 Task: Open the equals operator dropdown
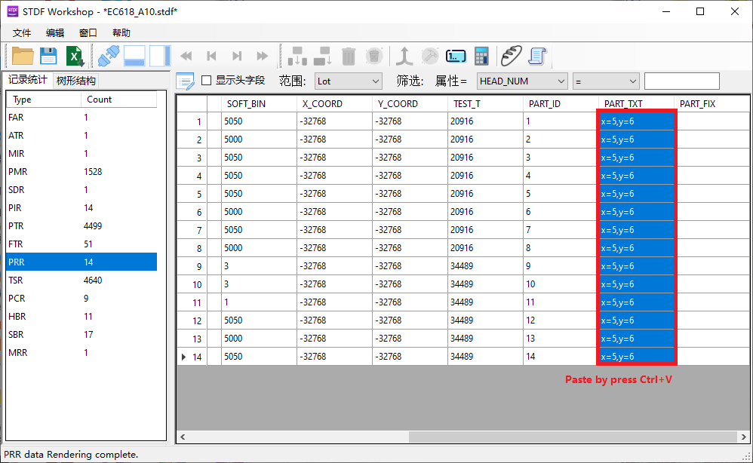(606, 81)
